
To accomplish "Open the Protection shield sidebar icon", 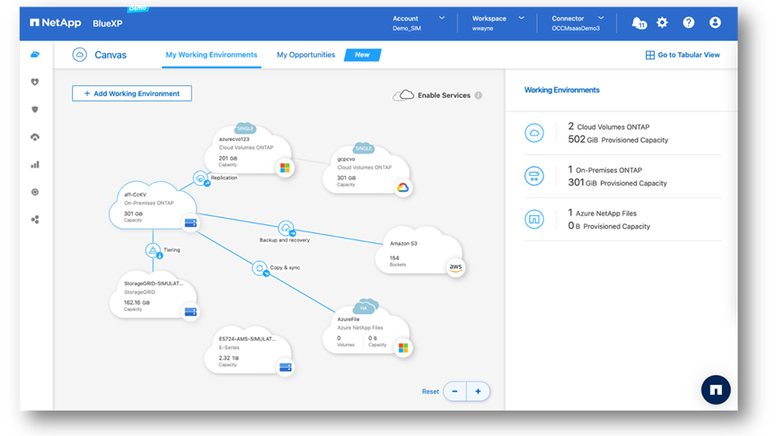I will coord(35,109).
